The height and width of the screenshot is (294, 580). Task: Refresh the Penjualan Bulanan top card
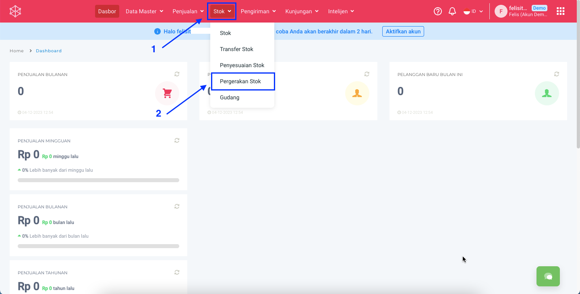(177, 74)
